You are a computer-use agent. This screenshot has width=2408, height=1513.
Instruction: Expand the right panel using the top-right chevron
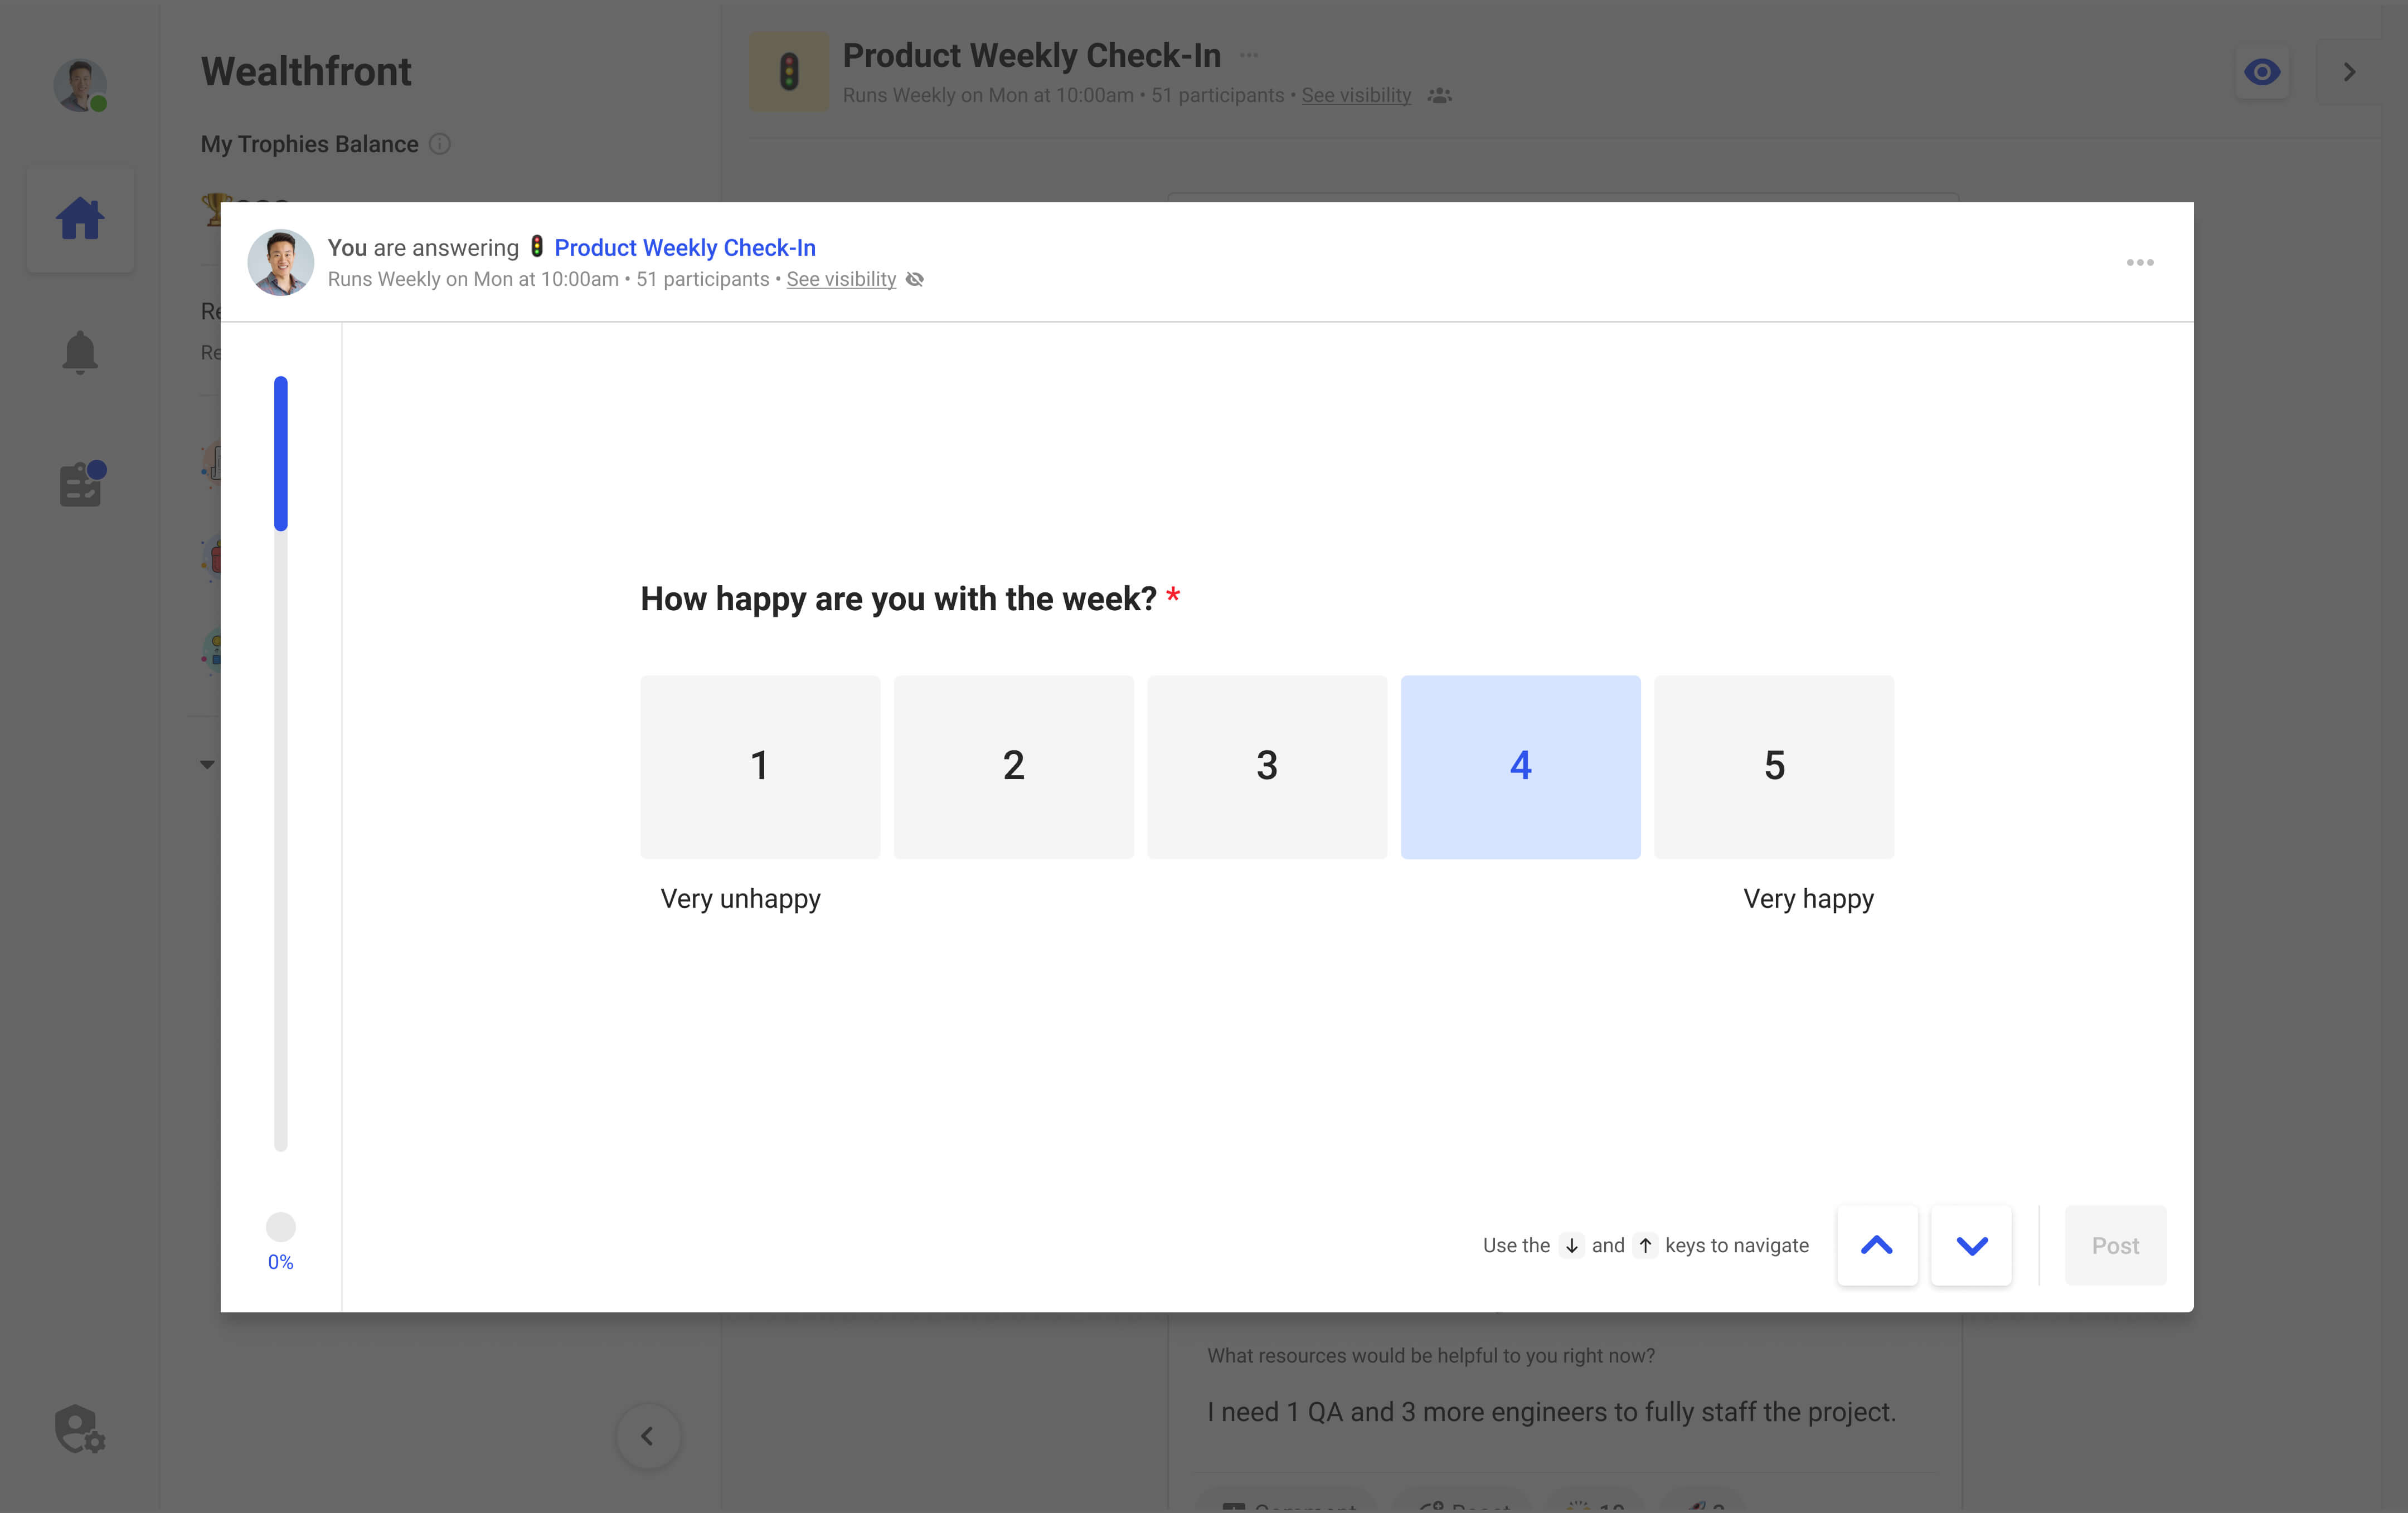pos(2349,71)
